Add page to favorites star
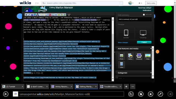The image size is (176, 99). pos(150,94)
